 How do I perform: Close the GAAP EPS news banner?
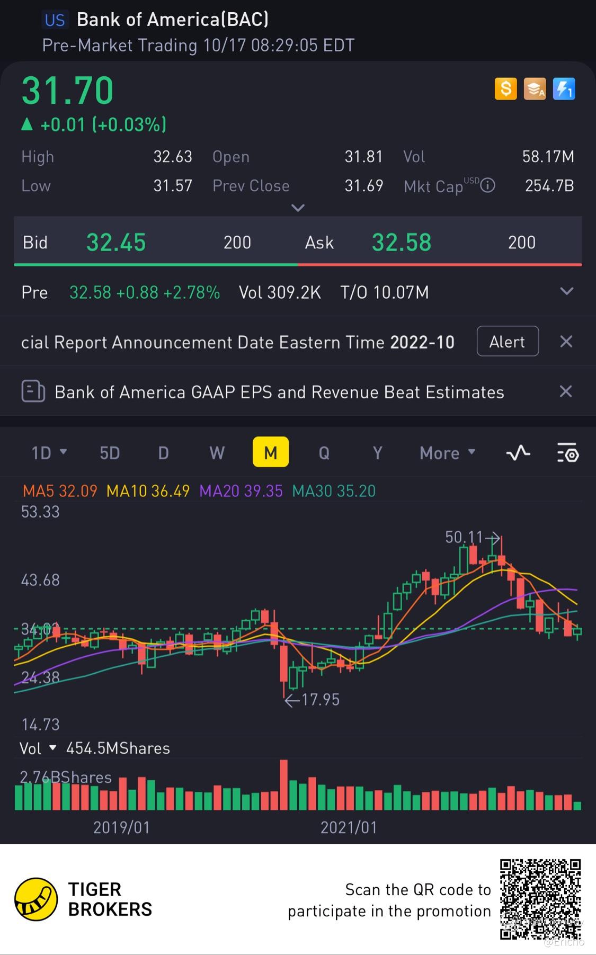point(566,392)
